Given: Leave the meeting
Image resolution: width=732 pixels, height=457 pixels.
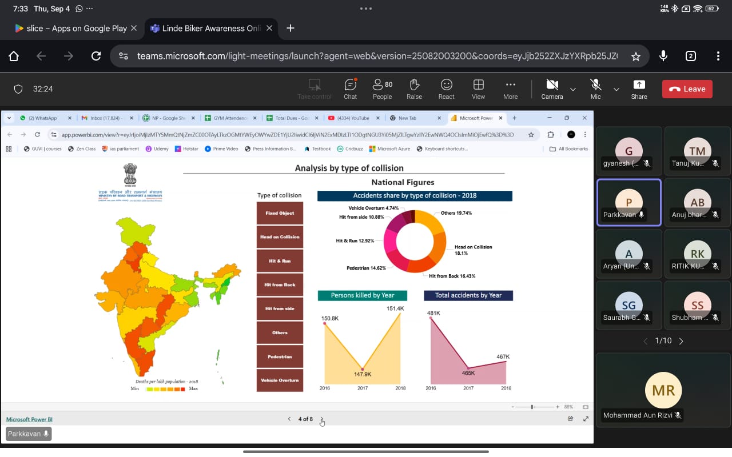Looking at the screenshot, I should coord(687,89).
